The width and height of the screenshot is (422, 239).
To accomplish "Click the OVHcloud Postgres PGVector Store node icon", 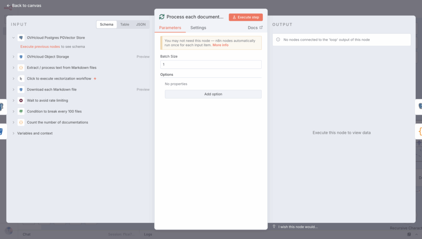I will [x=21, y=37].
